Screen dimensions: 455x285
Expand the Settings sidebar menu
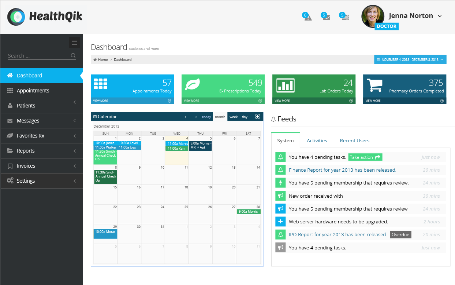pyautogui.click(x=75, y=181)
